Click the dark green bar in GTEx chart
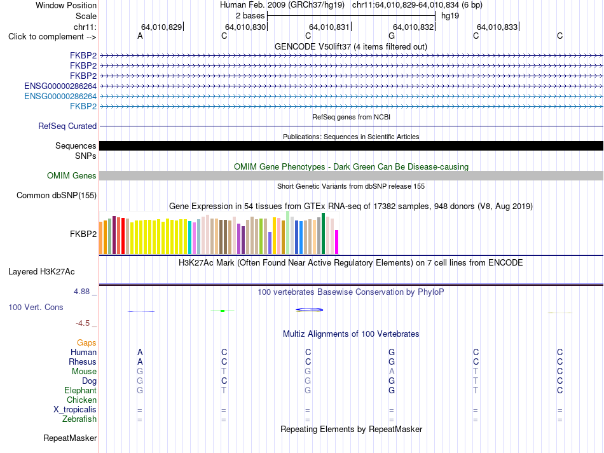The width and height of the screenshot is (604, 453). 323,234
